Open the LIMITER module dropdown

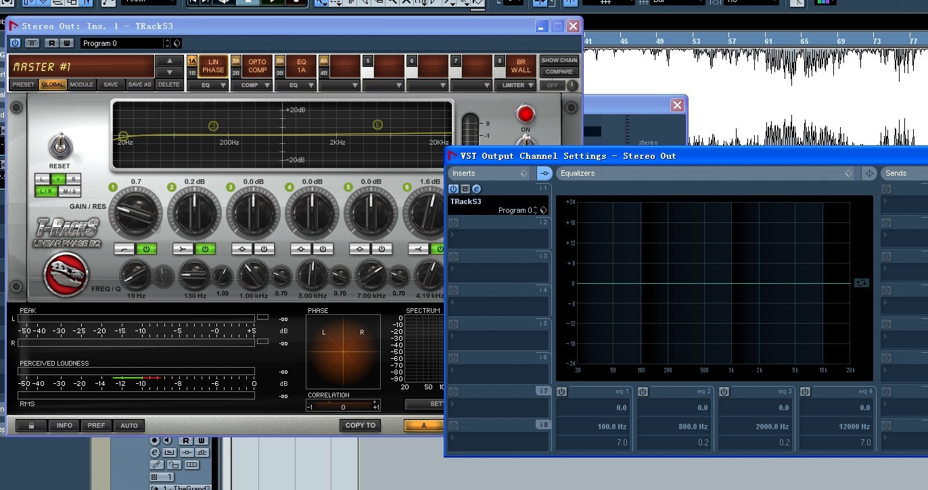pos(515,85)
